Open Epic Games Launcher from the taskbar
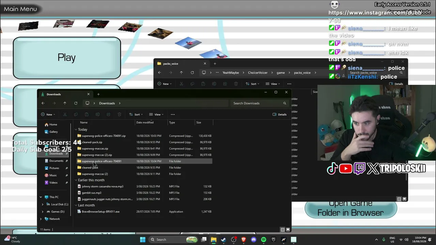Image resolution: width=436 pixels, height=245 pixels. point(274,240)
